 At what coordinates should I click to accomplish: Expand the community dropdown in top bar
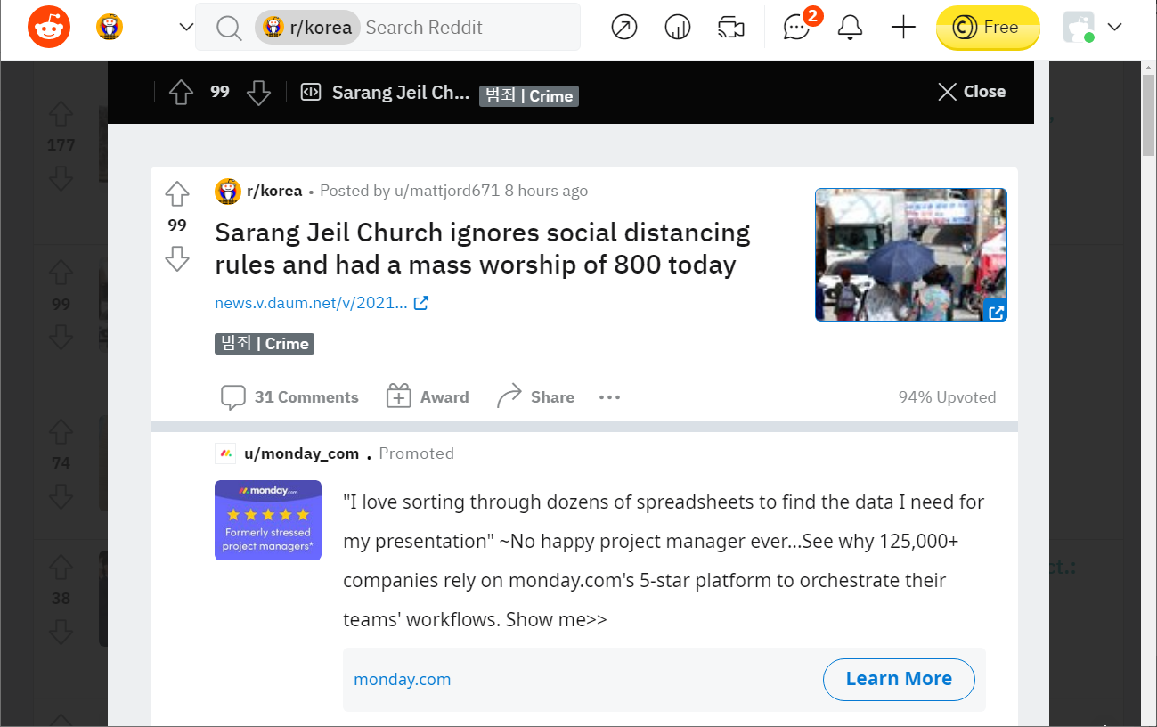[186, 28]
